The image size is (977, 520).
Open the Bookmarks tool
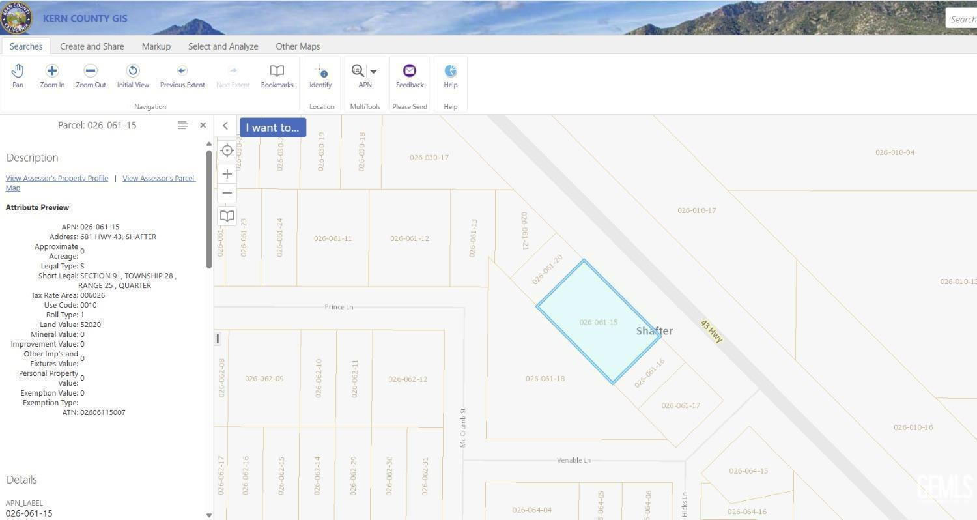[x=277, y=76]
